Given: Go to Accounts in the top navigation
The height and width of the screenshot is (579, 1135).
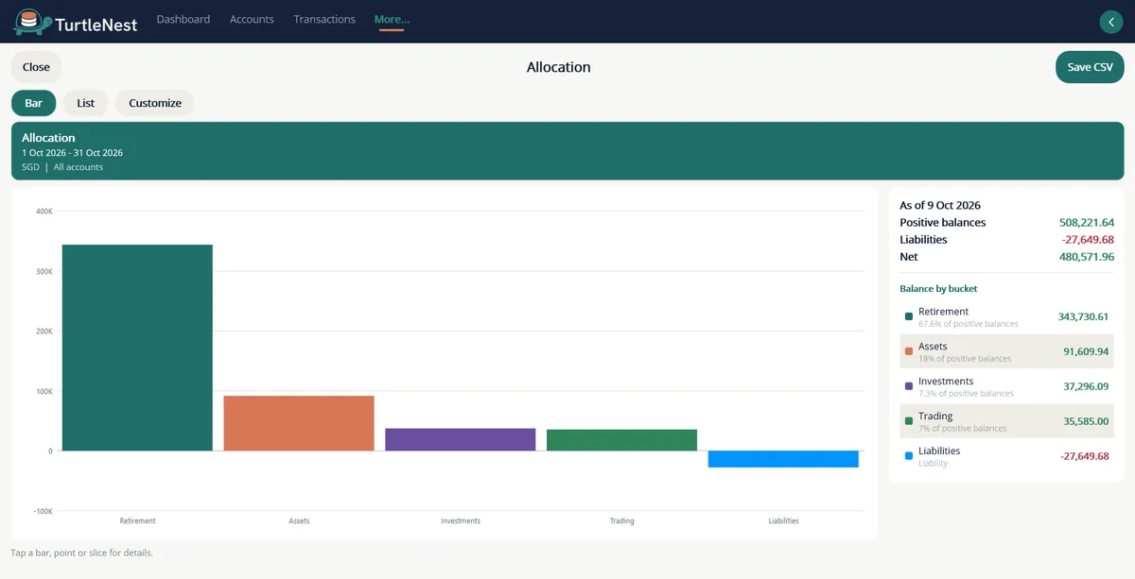Looking at the screenshot, I should coord(252,20).
